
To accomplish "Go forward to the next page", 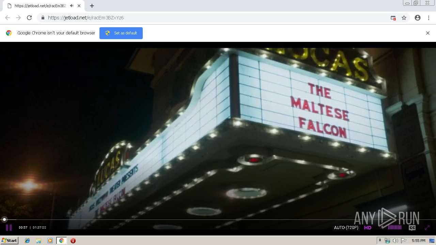I will tap(18, 18).
